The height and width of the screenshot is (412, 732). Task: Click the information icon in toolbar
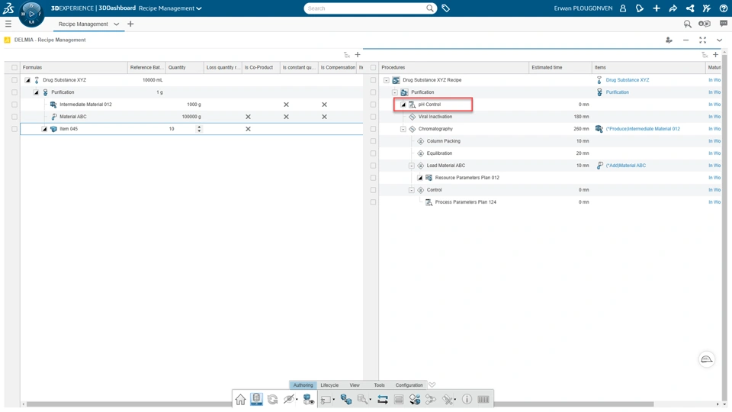467,399
